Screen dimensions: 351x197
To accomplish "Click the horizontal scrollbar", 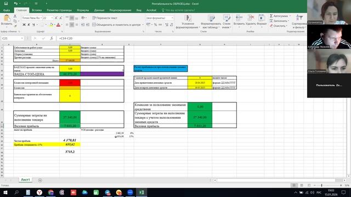I will pos(276,180).
